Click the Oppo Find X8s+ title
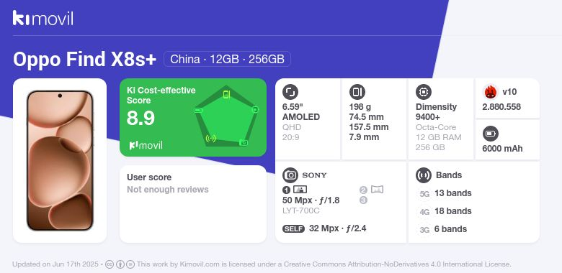This screenshot has height=273, width=562. (x=84, y=59)
